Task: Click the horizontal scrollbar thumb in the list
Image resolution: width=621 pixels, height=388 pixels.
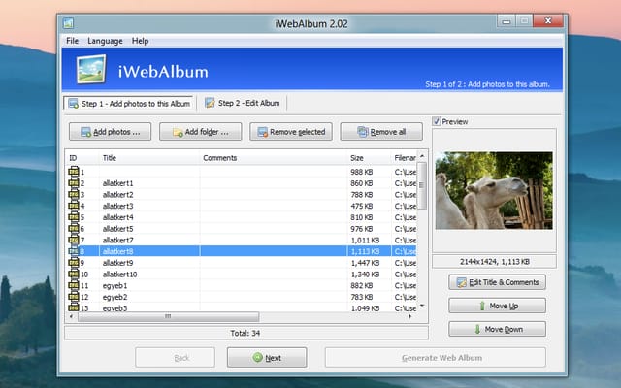Action: coord(168,316)
